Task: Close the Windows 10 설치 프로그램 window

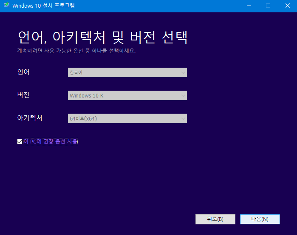Action: pos(288,6)
